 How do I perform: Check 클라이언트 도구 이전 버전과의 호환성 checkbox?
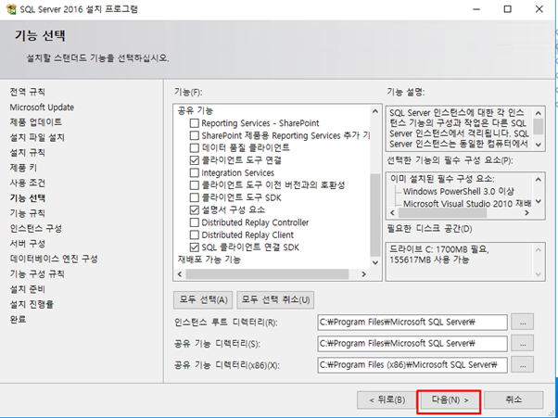click(x=195, y=185)
